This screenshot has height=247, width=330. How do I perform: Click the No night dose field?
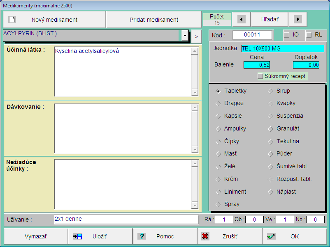click(315, 220)
